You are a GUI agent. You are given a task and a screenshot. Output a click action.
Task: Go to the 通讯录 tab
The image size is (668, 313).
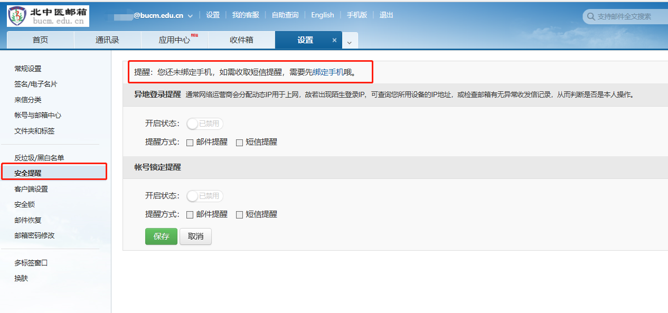[x=107, y=40]
